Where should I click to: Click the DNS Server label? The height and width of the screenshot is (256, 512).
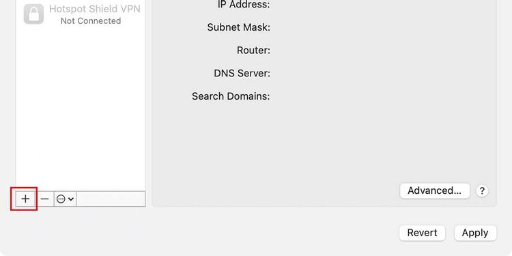pyautogui.click(x=242, y=73)
